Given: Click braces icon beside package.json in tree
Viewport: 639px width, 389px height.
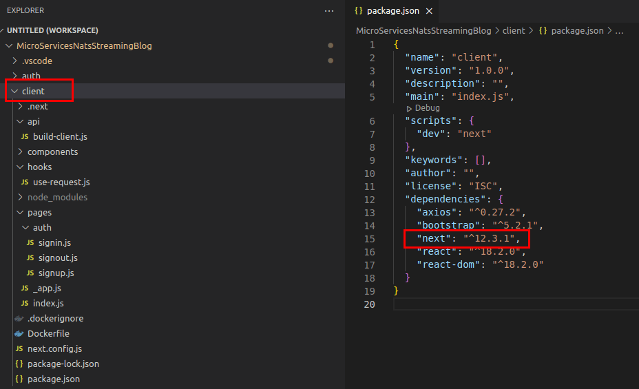Looking at the screenshot, I should pos(19,379).
